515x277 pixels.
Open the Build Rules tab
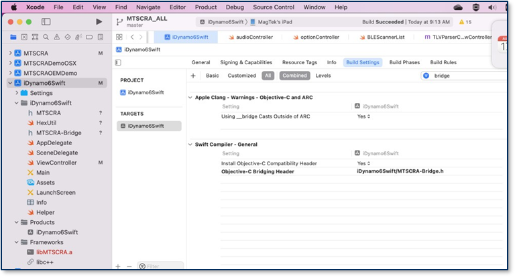443,62
